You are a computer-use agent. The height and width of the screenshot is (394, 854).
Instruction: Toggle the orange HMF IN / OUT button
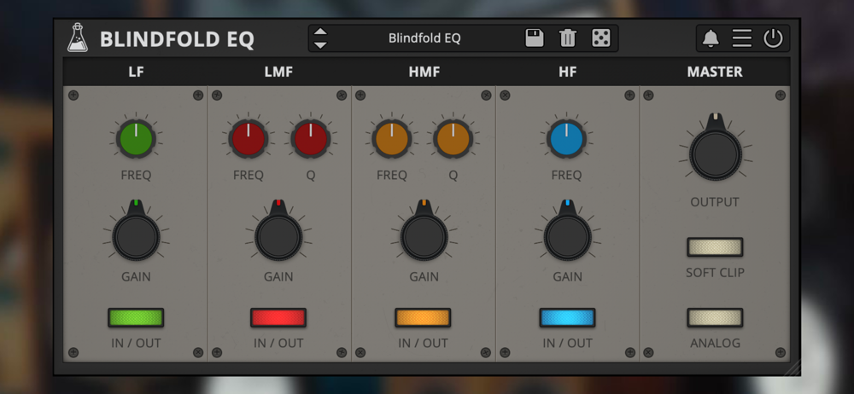coord(424,318)
